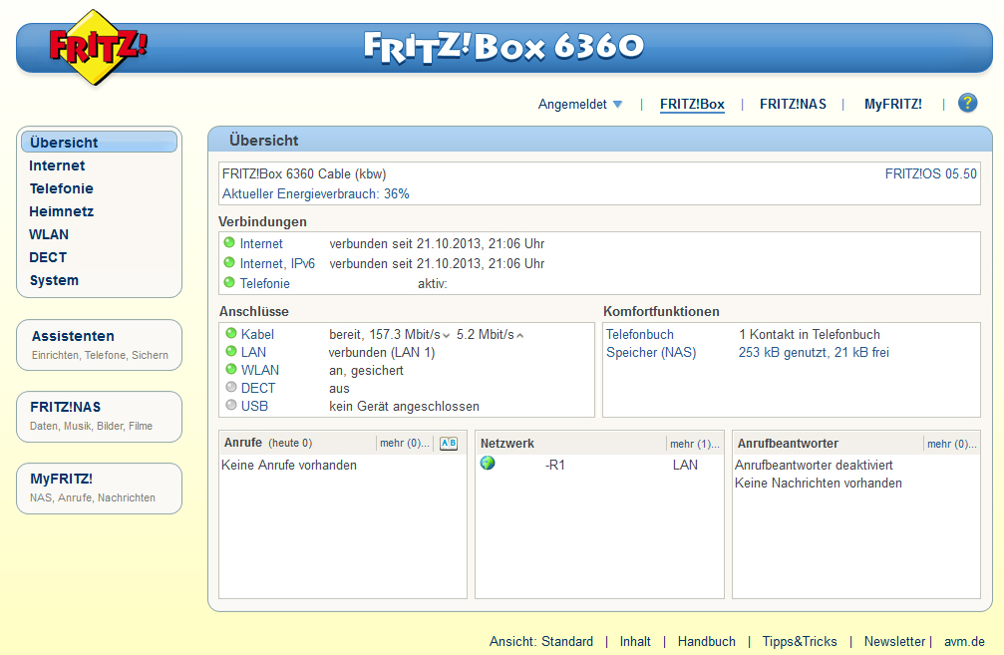Open the DECT link under Anschlüsse
1004x655 pixels.
pos(258,388)
